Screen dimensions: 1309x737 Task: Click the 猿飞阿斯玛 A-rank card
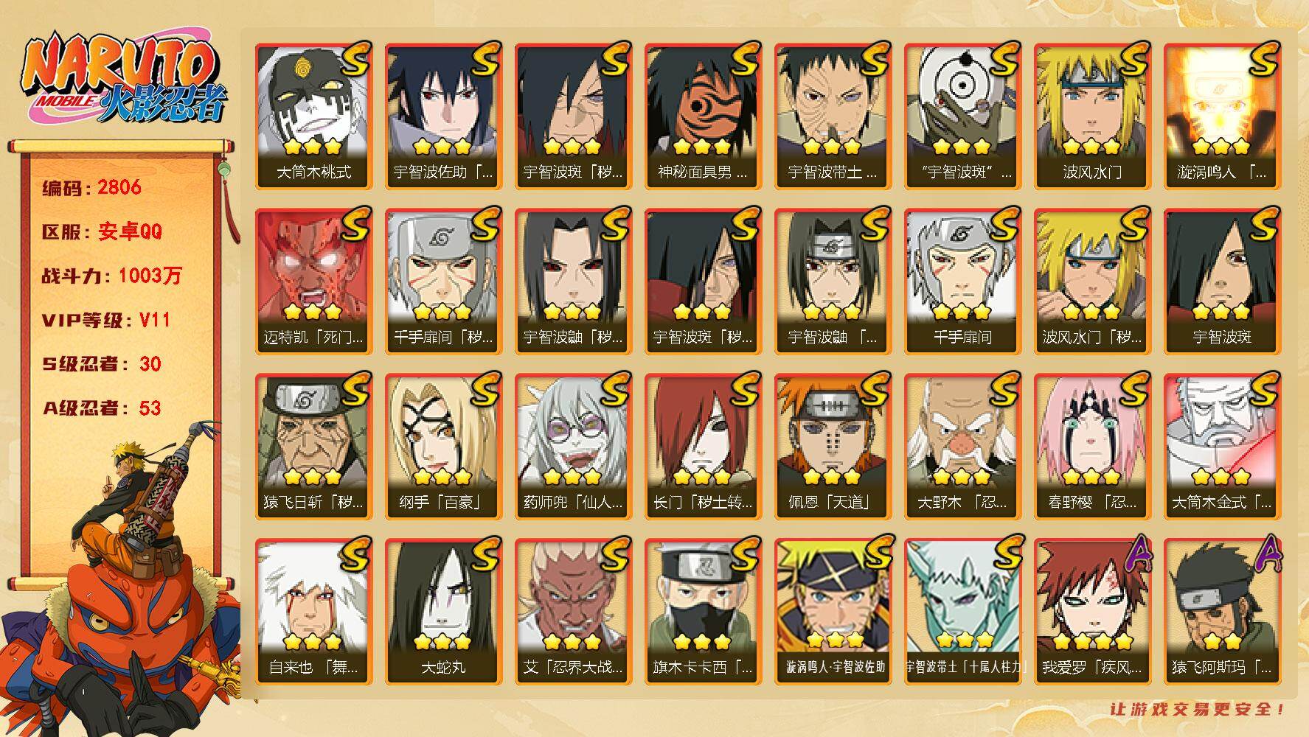(x=1222, y=611)
